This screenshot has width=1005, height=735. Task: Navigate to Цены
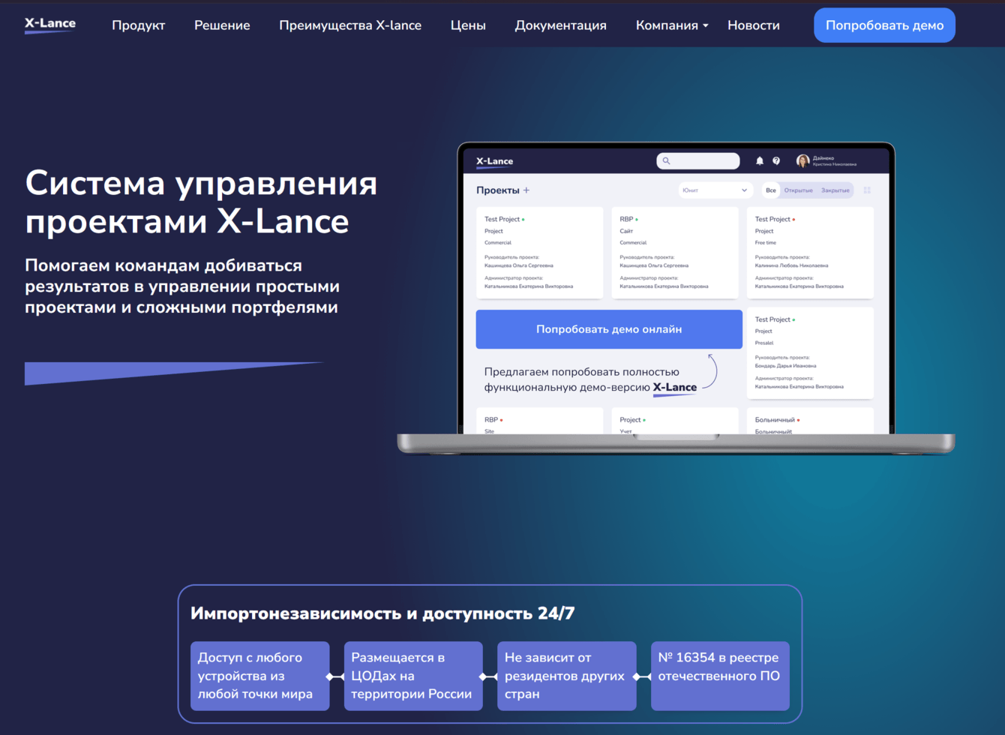coord(468,25)
